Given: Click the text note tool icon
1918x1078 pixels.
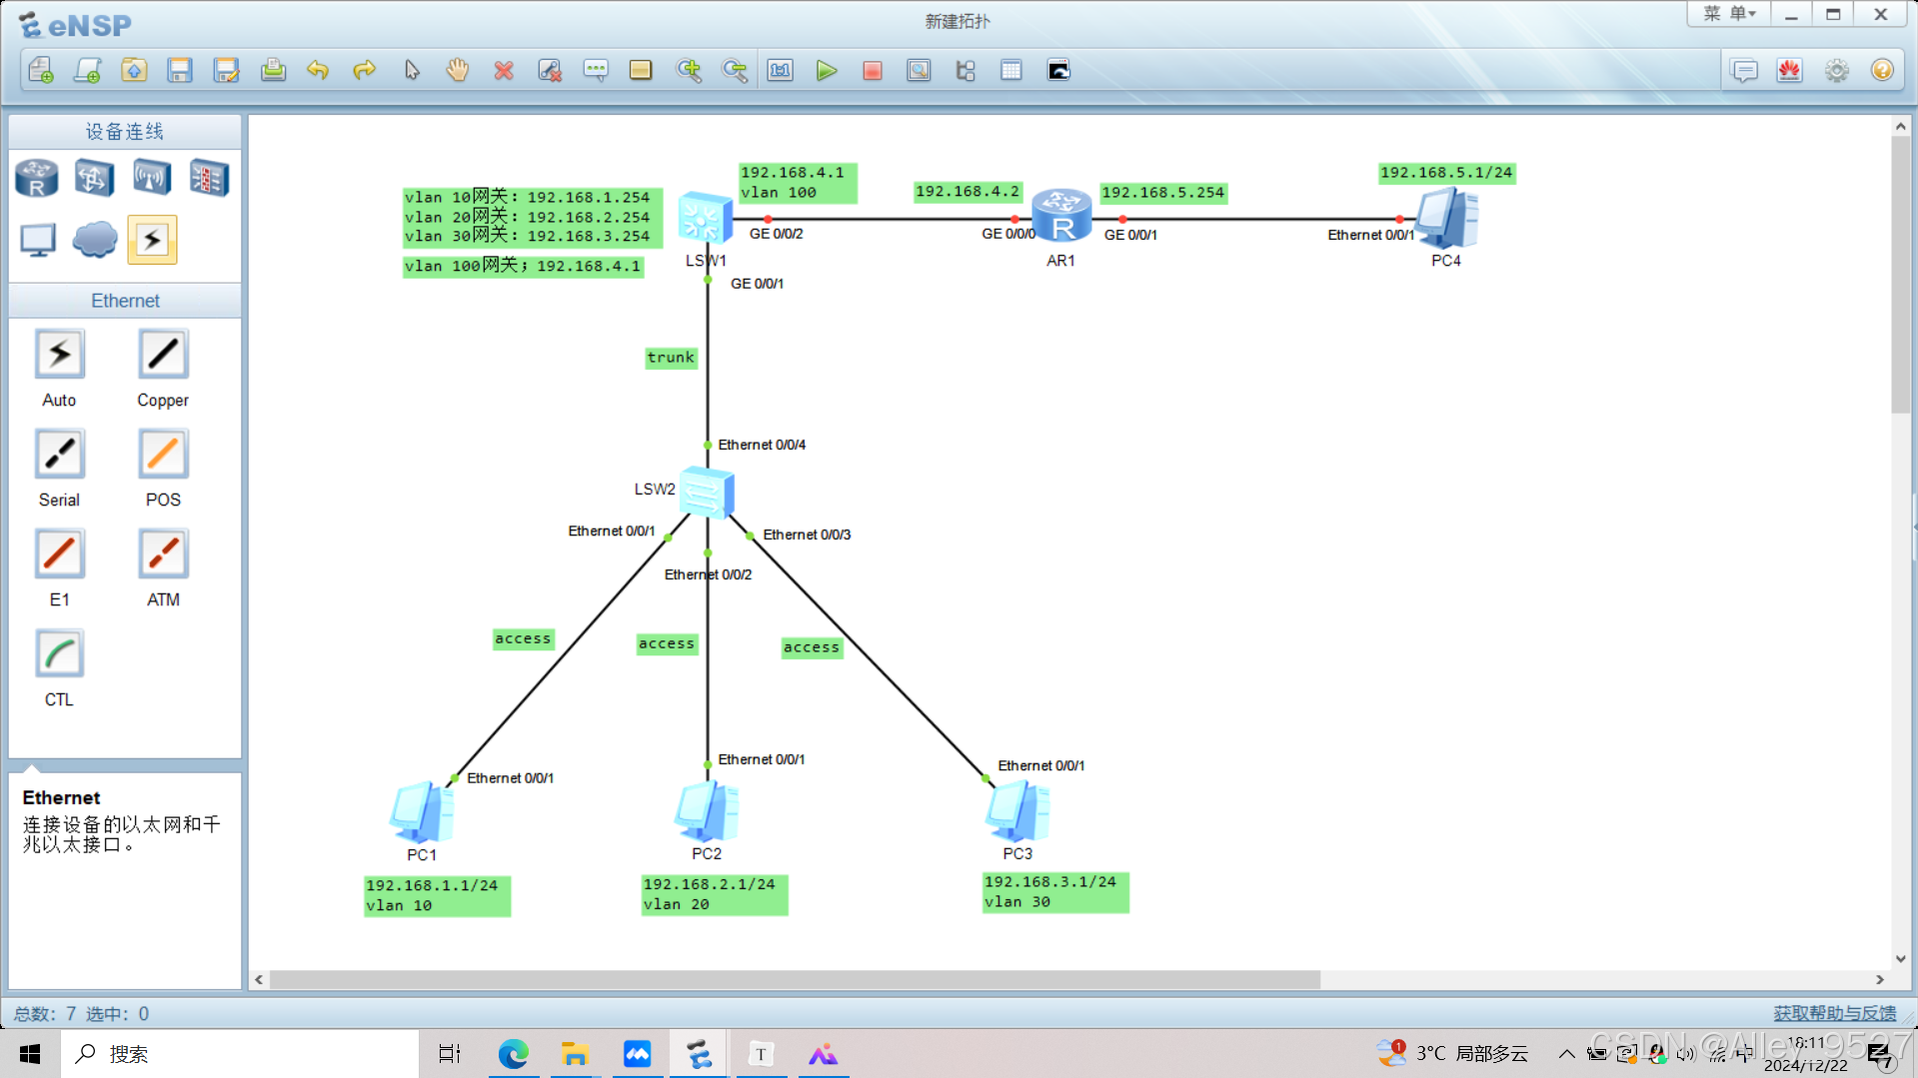Looking at the screenshot, I should pos(596,70).
